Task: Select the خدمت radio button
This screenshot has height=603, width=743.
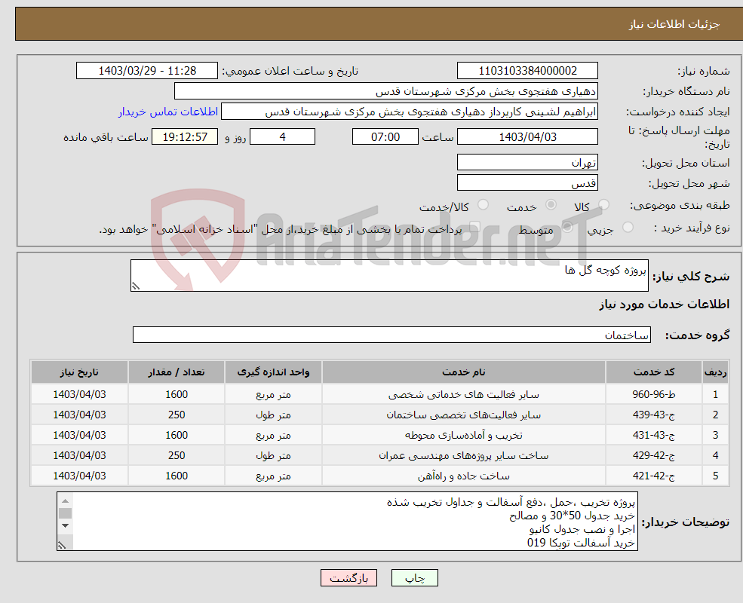Action: [x=551, y=205]
